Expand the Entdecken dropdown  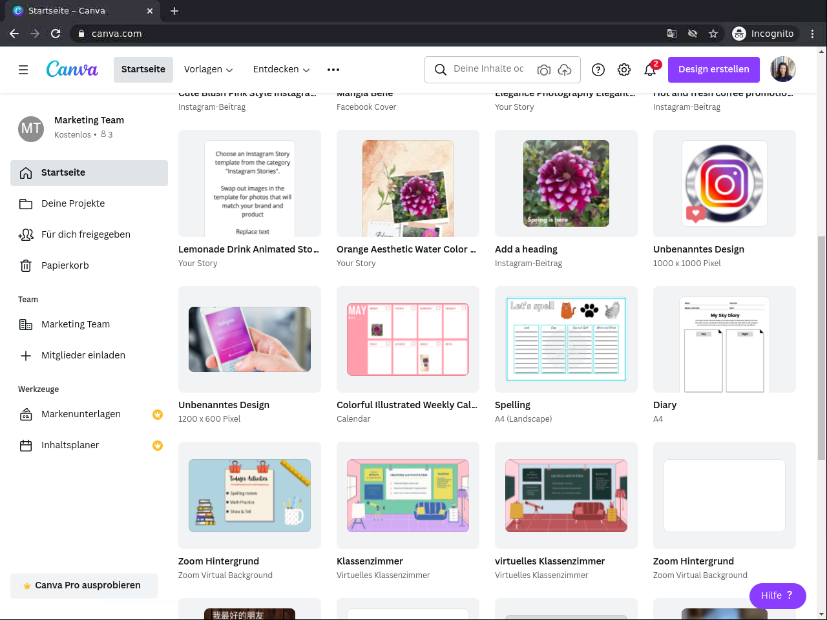[x=281, y=69]
